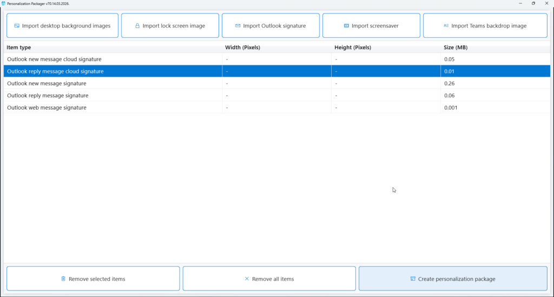Select the Outlook new message signature row

click(47, 84)
